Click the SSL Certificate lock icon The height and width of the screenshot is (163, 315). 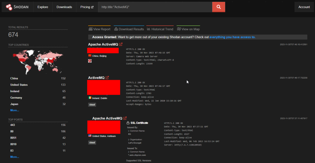[x=128, y=123]
